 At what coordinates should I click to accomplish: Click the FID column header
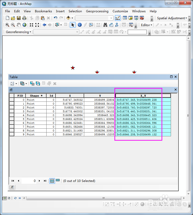pos(20,96)
